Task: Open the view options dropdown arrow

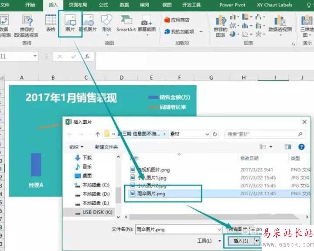Action: tap(271, 147)
